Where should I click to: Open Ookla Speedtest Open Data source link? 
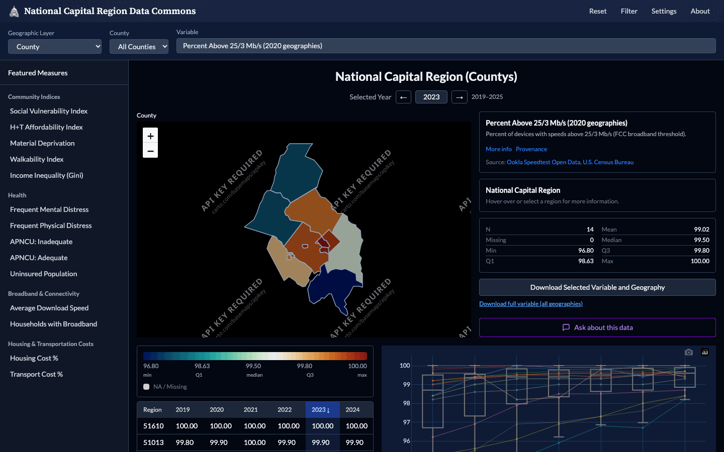pyautogui.click(x=544, y=162)
